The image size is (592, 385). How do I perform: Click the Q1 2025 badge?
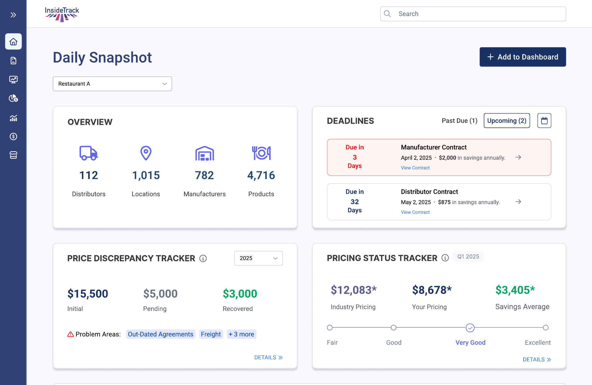coord(468,257)
